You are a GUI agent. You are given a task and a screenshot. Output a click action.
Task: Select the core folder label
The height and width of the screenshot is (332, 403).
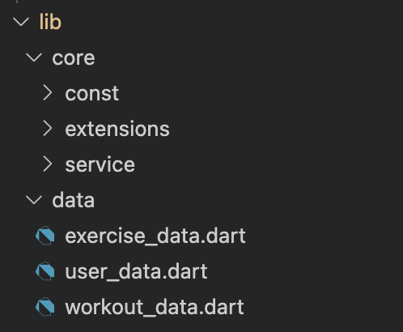(74, 58)
